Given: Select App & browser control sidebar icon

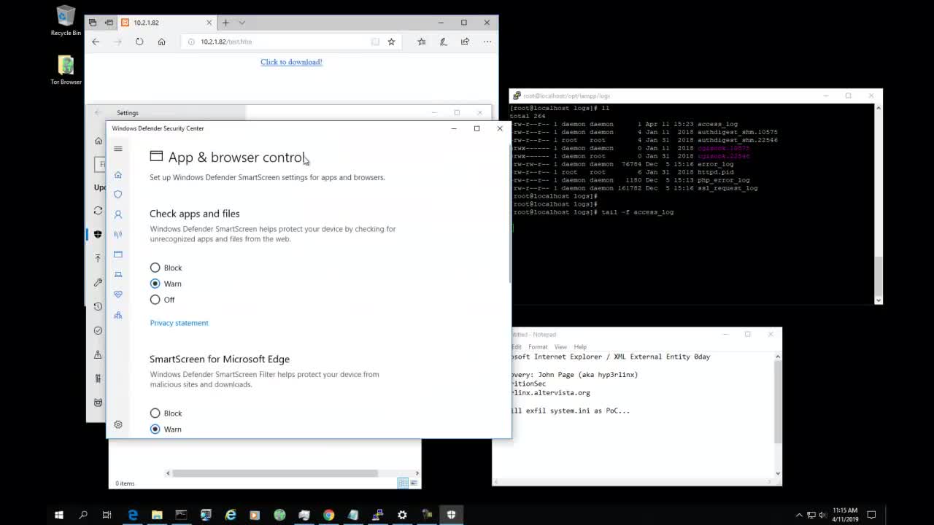Looking at the screenshot, I should pos(118,254).
